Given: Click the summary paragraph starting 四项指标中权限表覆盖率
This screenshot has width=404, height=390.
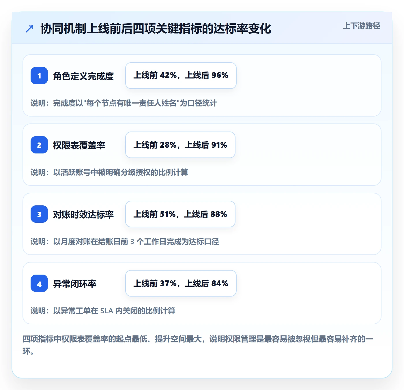Looking at the screenshot, I should click(198, 345).
